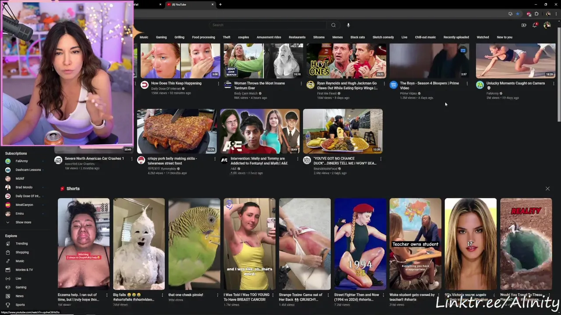Open Brad Mondo subscription
Screen dimensions: 561x315
pos(24,187)
